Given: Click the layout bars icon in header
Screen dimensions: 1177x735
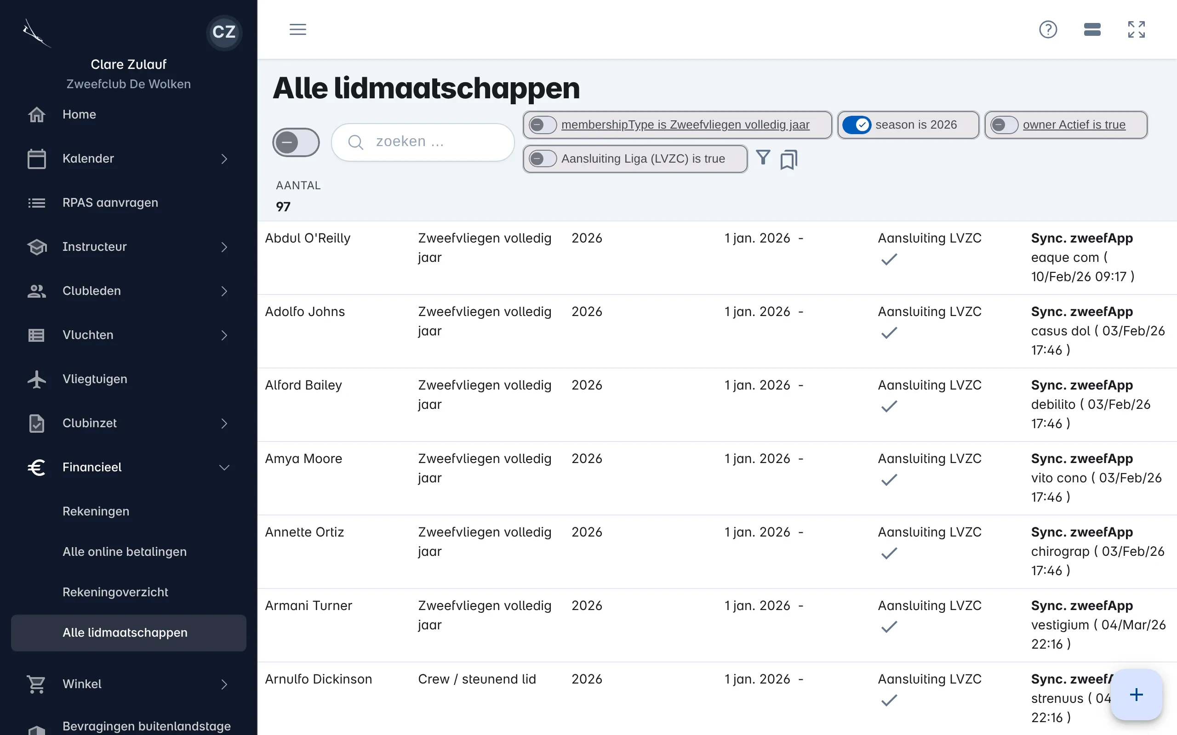Looking at the screenshot, I should (x=1092, y=29).
